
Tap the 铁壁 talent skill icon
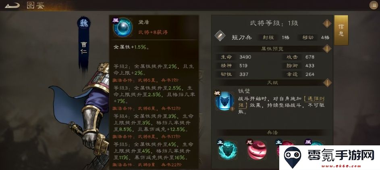(x=225, y=101)
